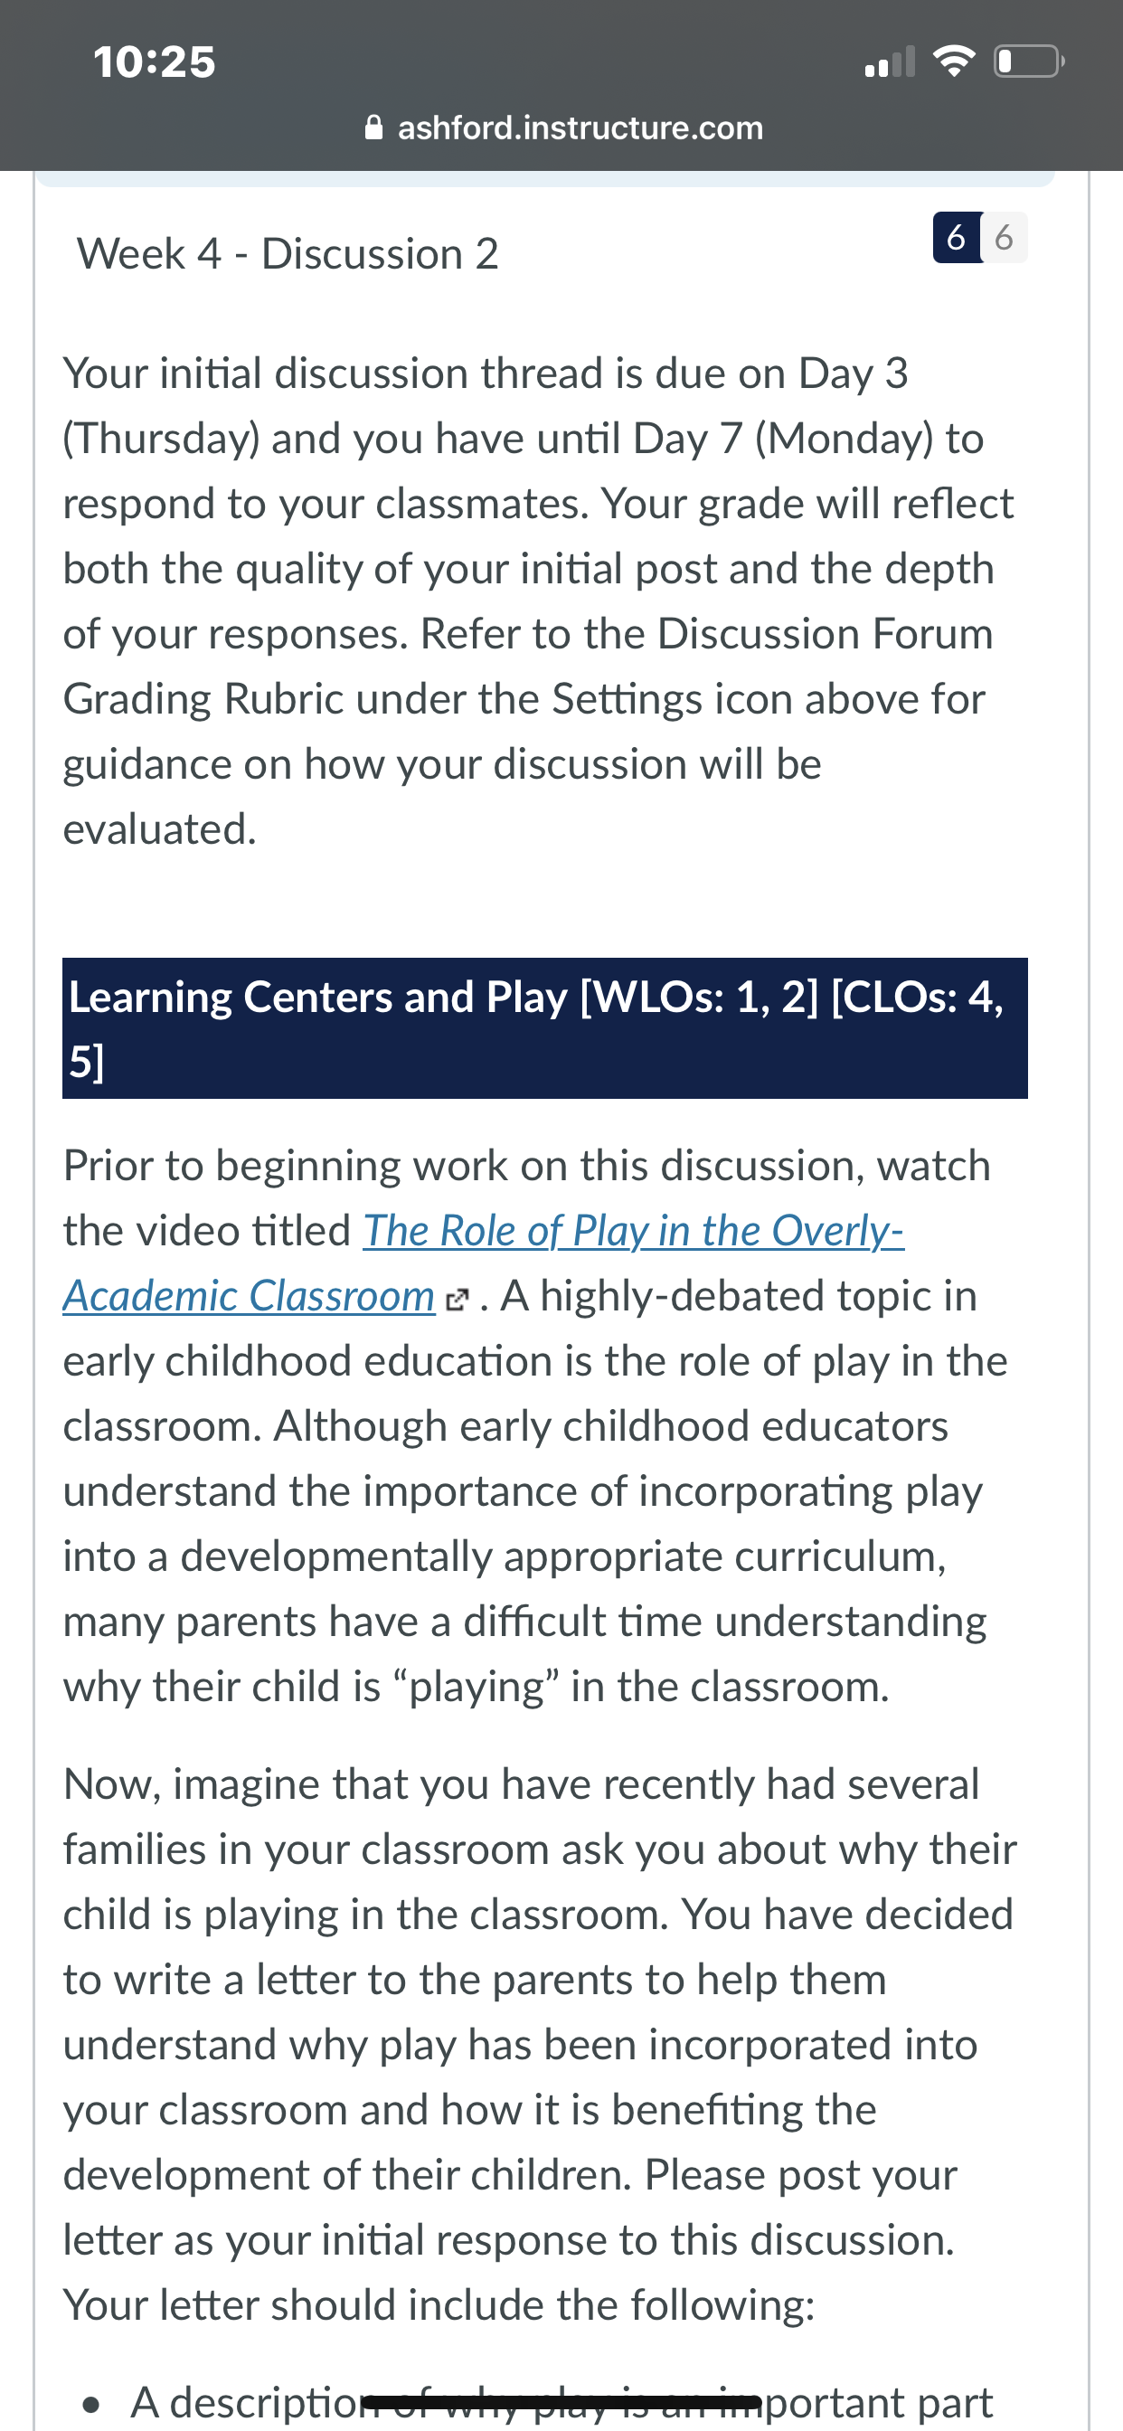Tap the dark blue unread count badge showing 6
Viewport: 1123px width, 2431px height.
(956, 237)
